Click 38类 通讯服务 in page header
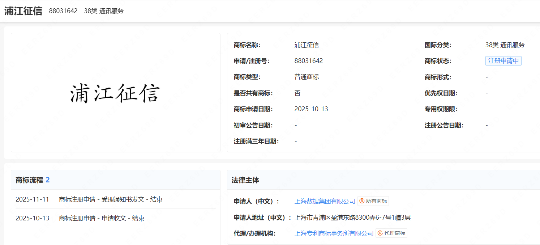540x245 pixels. (x=104, y=11)
